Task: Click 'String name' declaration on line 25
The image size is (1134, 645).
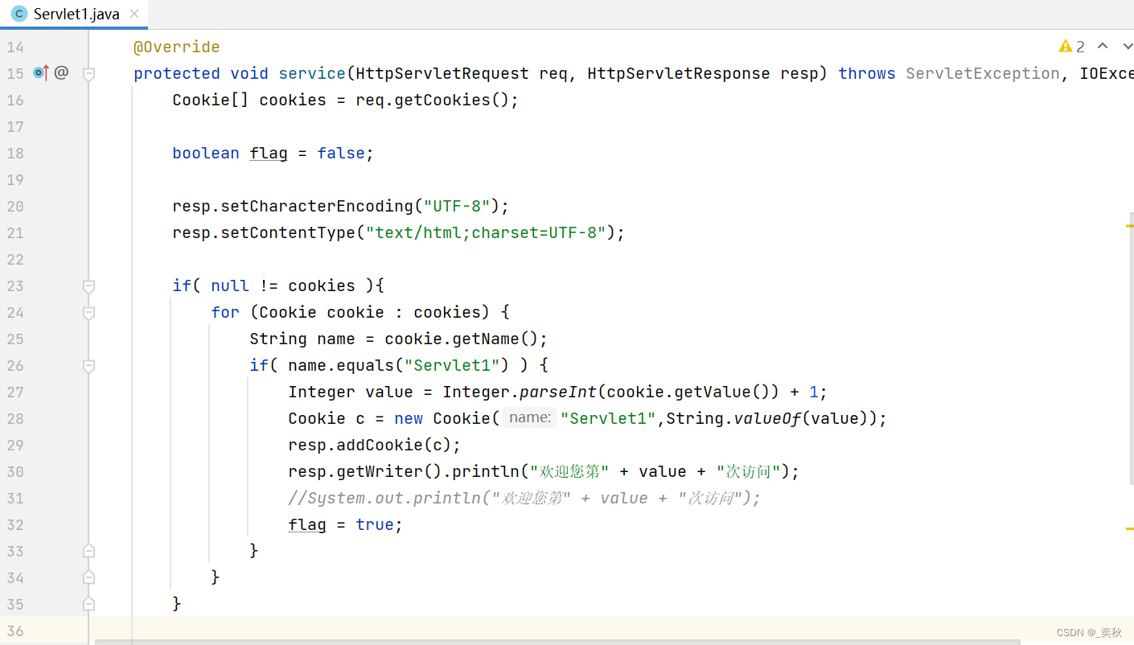Action: click(302, 339)
